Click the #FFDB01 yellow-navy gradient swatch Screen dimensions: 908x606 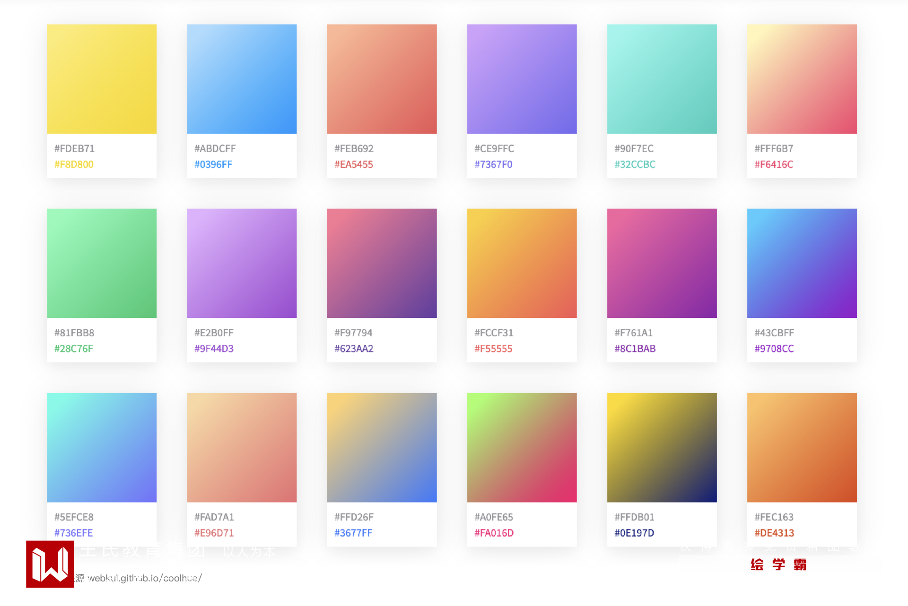click(662, 447)
